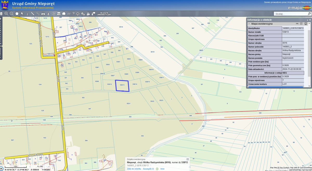
Task: Click parcel 538/14 on the map
Action: point(135,84)
